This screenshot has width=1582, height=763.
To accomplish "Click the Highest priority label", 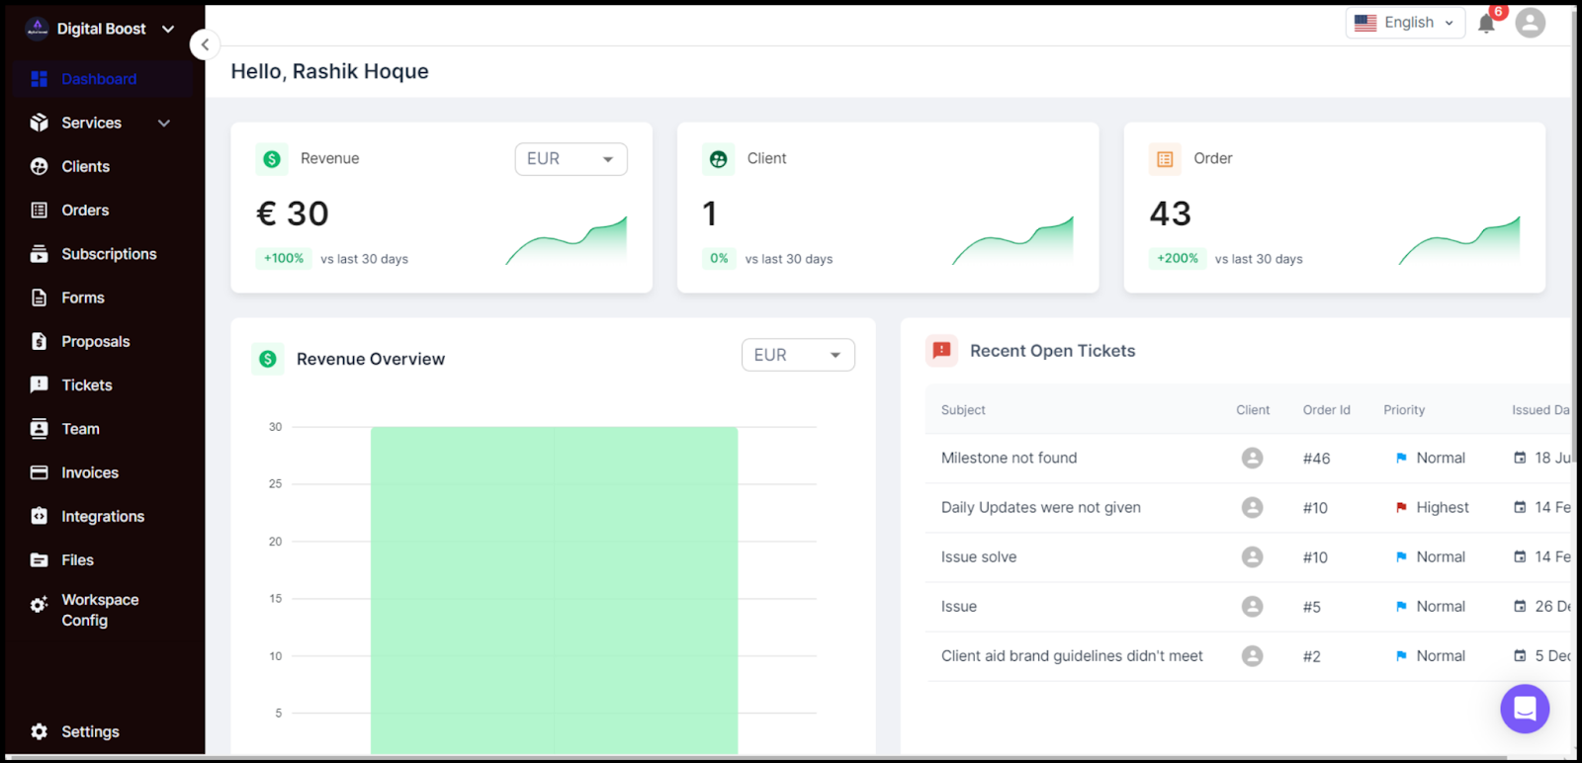I will tap(1443, 507).
